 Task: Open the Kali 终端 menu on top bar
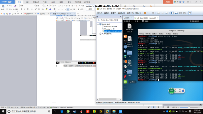click(146, 21)
